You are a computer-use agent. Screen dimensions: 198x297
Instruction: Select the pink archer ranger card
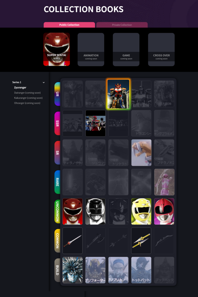pyautogui.click(x=164, y=182)
